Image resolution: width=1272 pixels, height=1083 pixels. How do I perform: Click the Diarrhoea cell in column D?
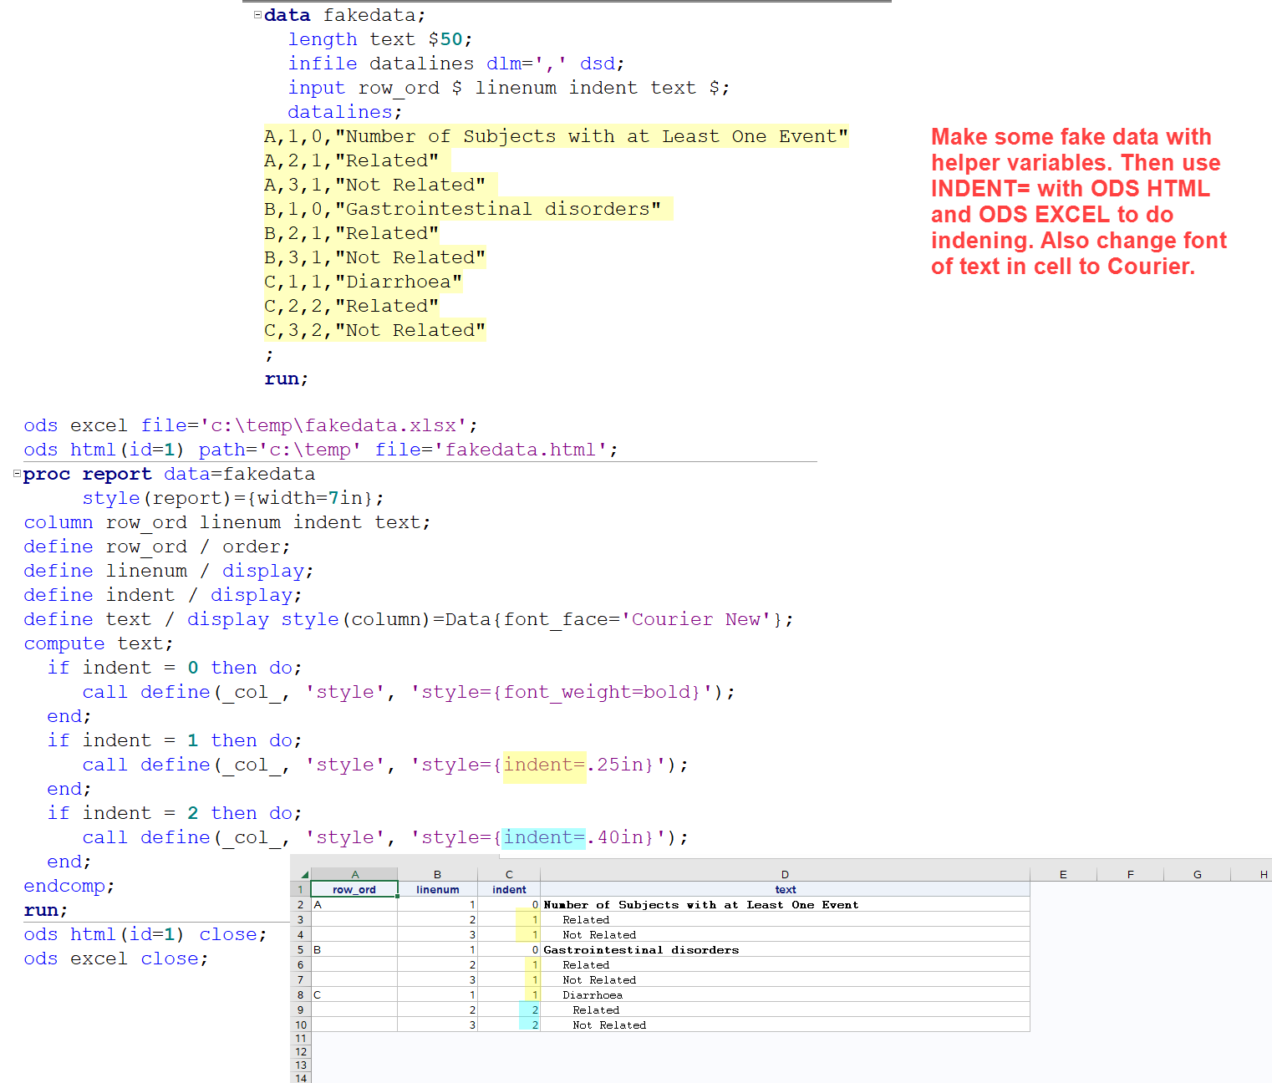[x=592, y=995]
